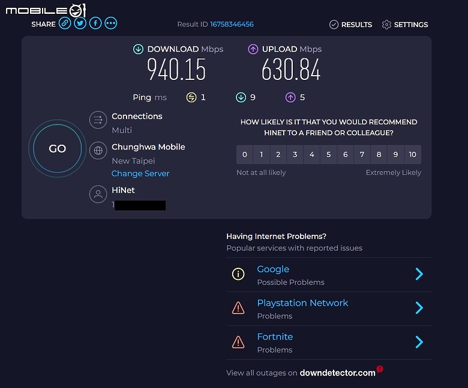This screenshot has width=468, height=388.
Task: Open Fortnite outage details link
Action: tap(275, 336)
